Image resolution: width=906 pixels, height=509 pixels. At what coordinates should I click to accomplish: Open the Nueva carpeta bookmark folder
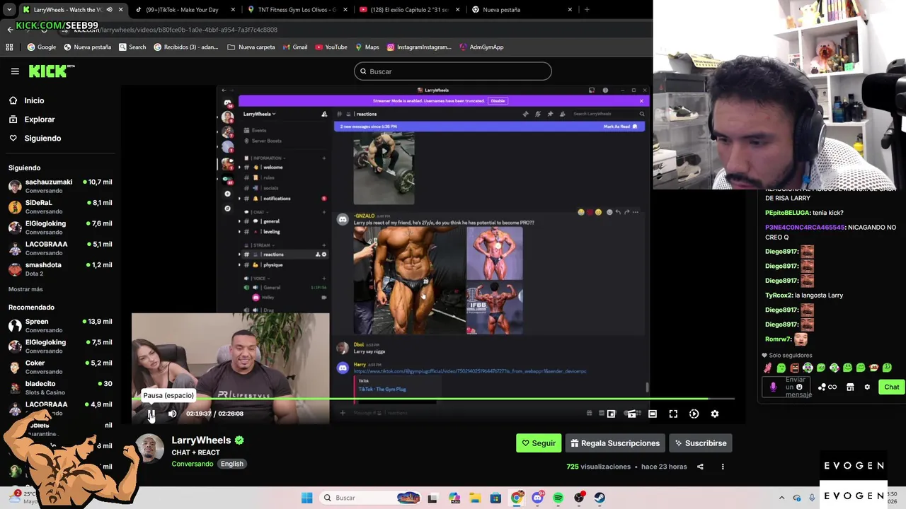click(251, 47)
